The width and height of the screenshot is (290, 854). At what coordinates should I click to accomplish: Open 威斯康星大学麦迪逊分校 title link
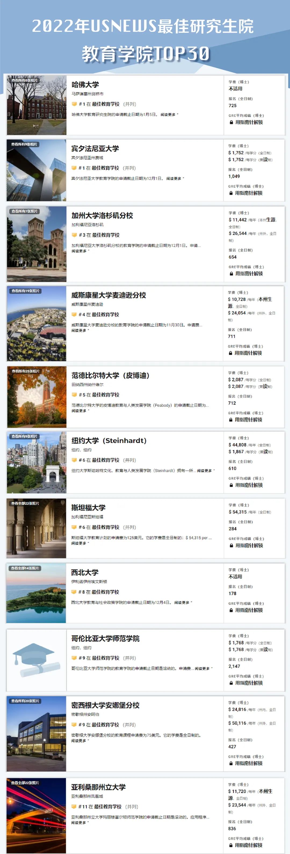(108, 295)
